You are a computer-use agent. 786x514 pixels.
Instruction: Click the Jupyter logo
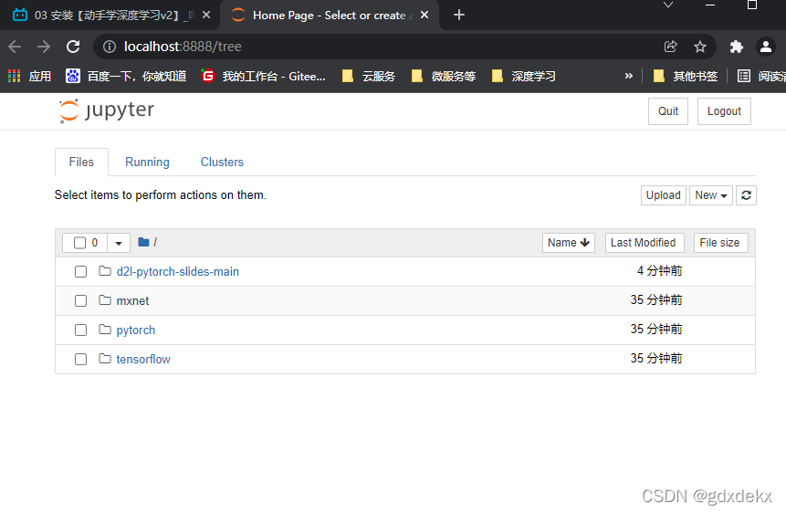coord(106,110)
